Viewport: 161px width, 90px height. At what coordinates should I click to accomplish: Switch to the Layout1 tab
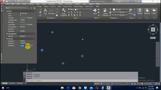click(12, 83)
